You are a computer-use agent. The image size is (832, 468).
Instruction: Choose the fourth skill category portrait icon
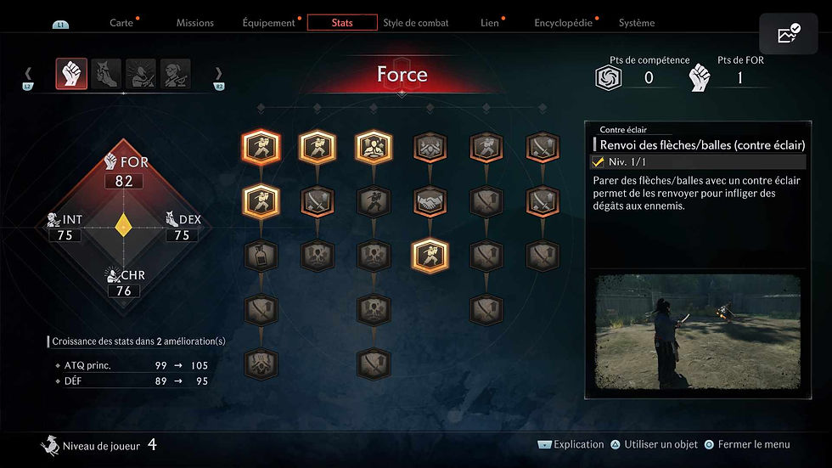click(175, 73)
